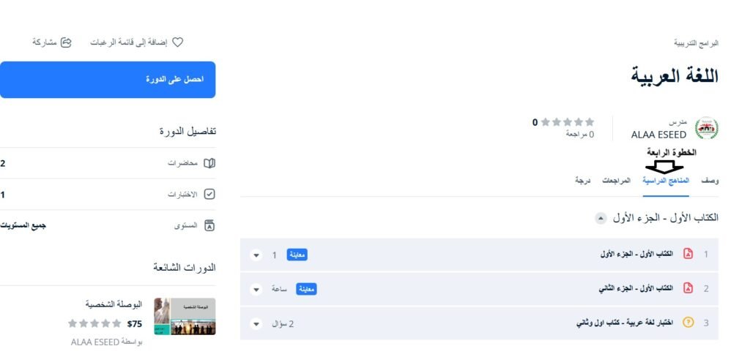The image size is (750, 357).
Task: Click the quiz question mark icon
Action: click(x=688, y=322)
